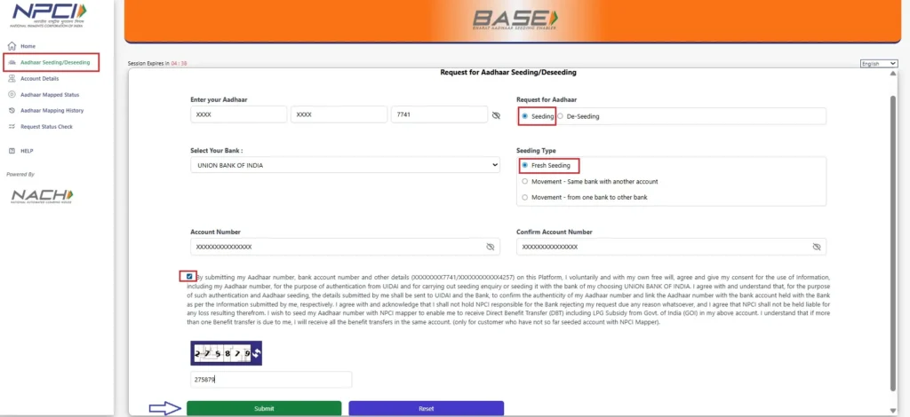Choose Fresh Seeding option
This screenshot has width=910, height=417.
(524, 165)
